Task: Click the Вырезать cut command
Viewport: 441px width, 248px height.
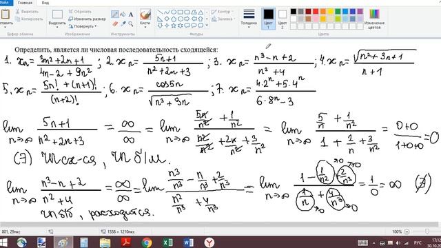Action: click(x=27, y=12)
